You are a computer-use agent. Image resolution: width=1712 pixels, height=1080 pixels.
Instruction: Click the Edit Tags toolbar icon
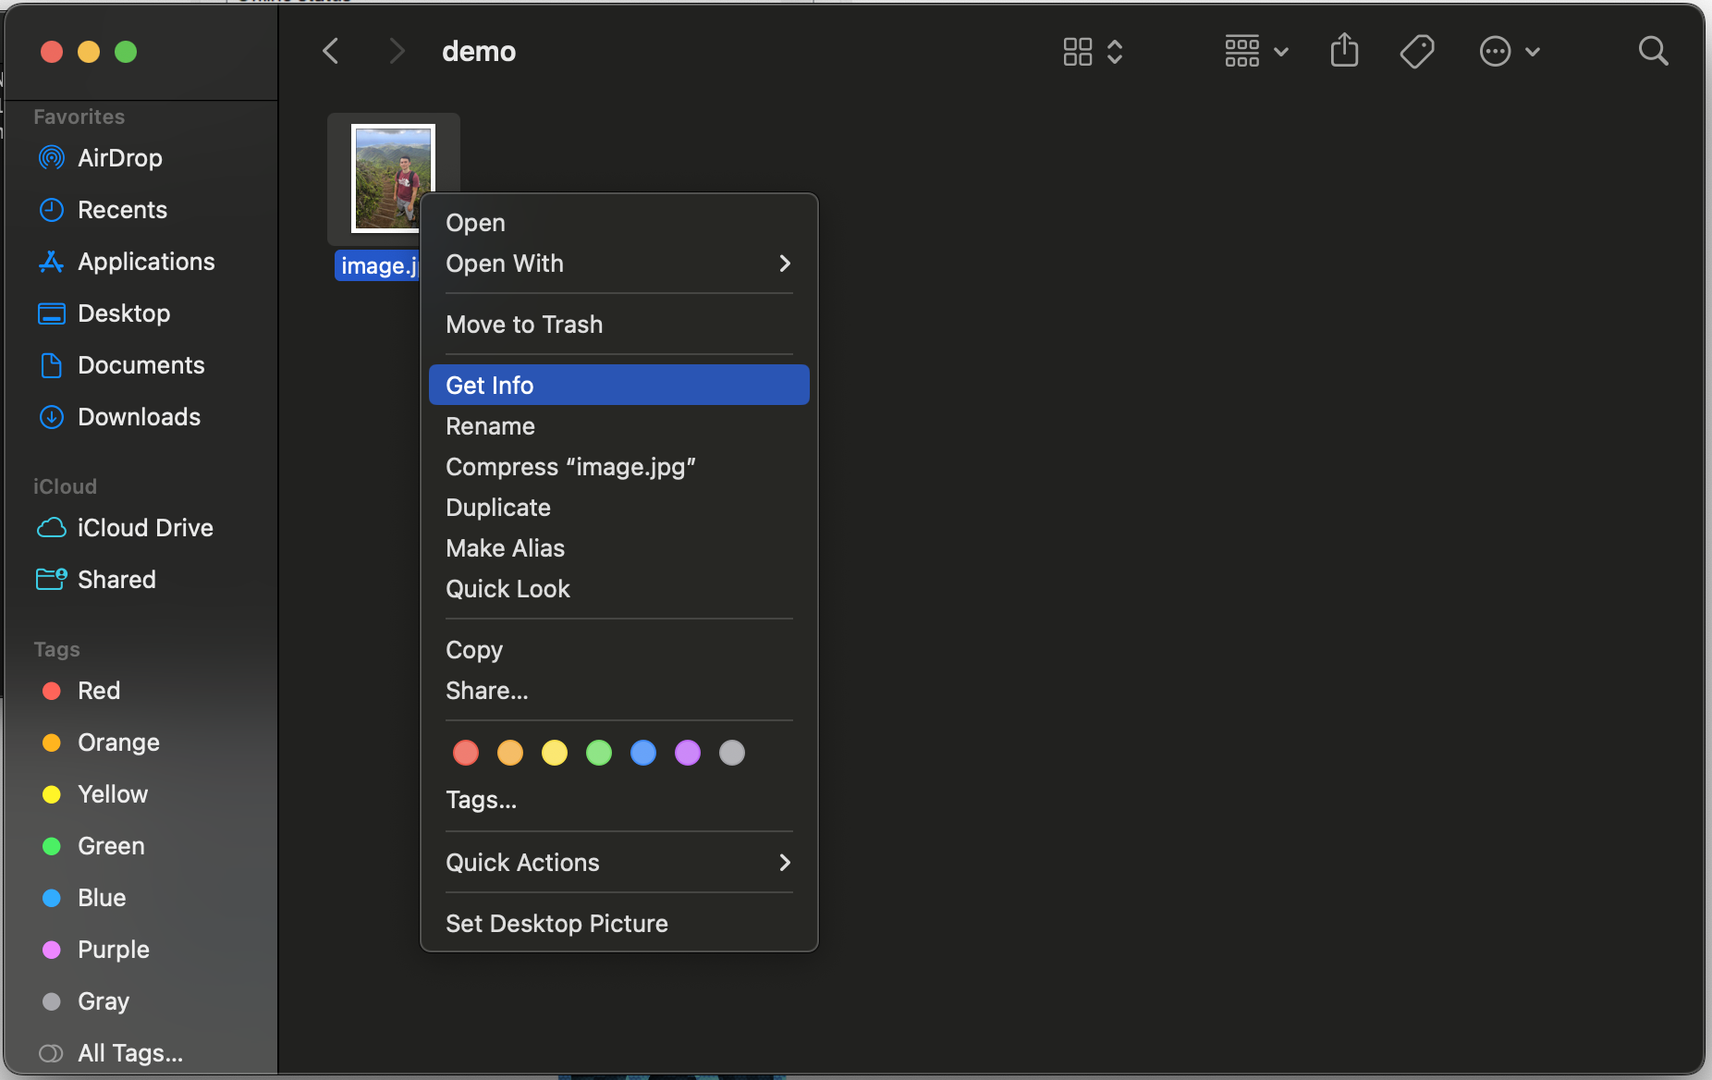tap(1416, 51)
